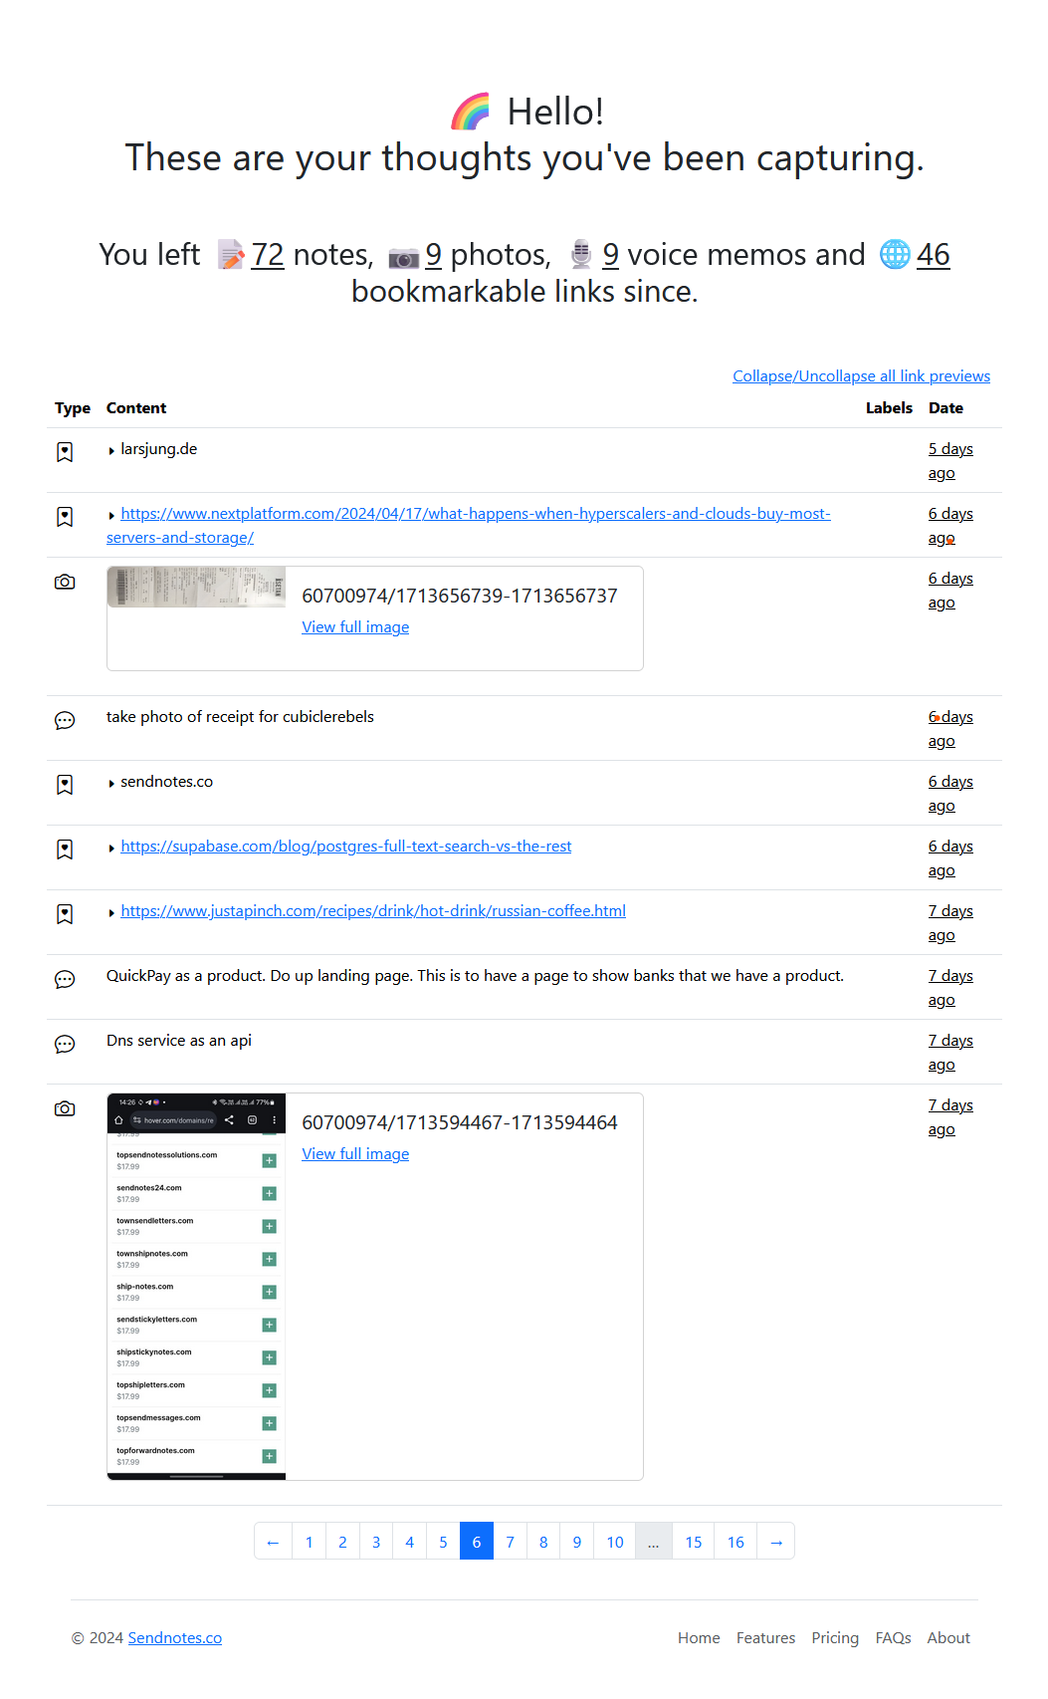Go to pagination page 16
The width and height of the screenshot is (1048, 1699).
[735, 1542]
